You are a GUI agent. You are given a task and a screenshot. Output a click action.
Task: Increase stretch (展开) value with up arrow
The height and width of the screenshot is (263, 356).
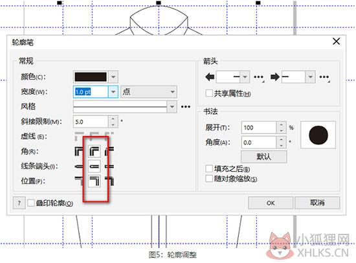pyautogui.click(x=282, y=124)
